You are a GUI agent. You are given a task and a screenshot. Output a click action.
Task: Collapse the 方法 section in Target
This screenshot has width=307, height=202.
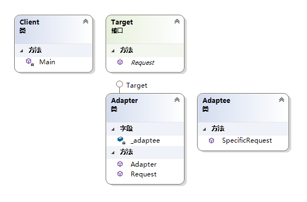click(x=113, y=51)
